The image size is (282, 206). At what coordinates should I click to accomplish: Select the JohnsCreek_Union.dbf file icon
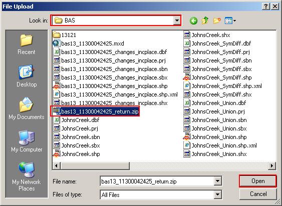187,103
